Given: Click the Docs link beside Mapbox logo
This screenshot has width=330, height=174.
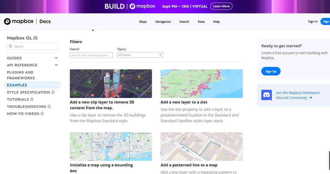Looking at the screenshot, I should click(x=45, y=21).
